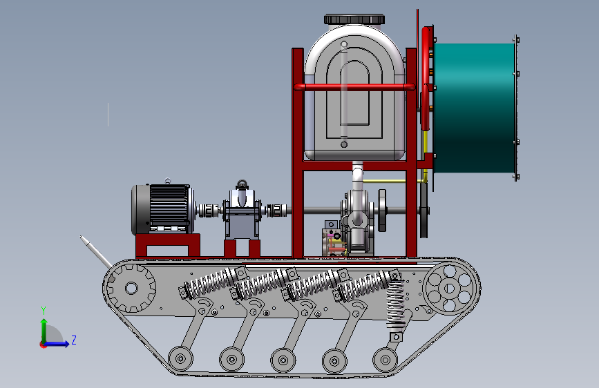The image size is (599, 388).
Task: Select the leftmost angled suspension spring
Action: (213, 283)
